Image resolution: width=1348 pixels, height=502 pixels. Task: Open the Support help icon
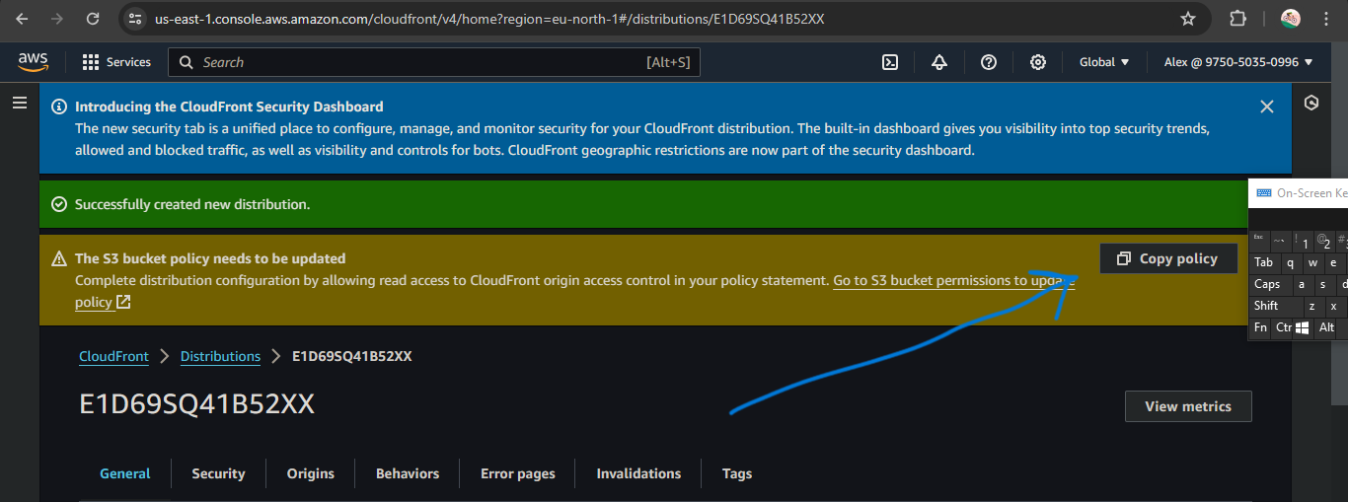[x=989, y=62]
